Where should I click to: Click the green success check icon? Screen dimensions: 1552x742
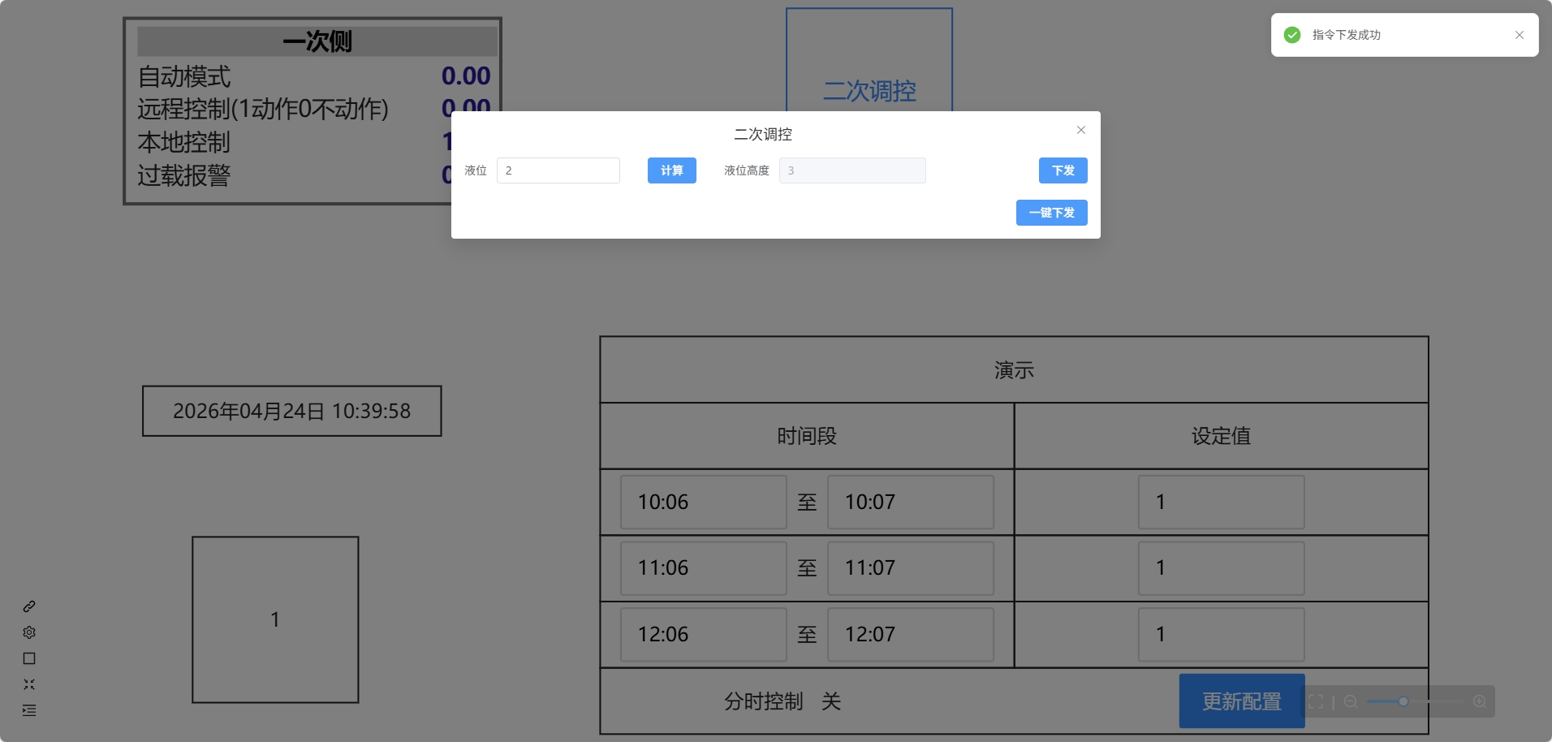(x=1292, y=35)
